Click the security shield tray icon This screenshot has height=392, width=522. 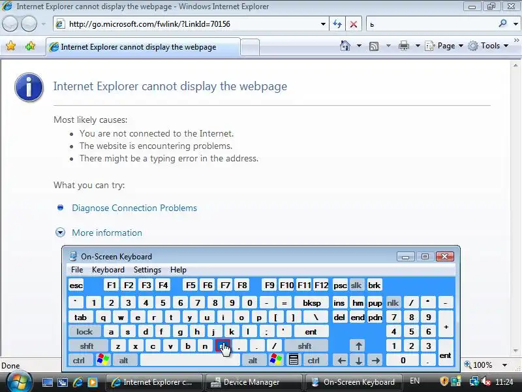(x=444, y=382)
